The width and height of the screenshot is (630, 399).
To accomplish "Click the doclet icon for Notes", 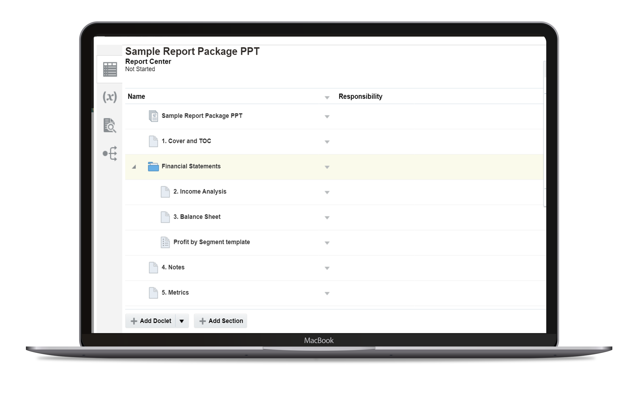I will tap(153, 268).
